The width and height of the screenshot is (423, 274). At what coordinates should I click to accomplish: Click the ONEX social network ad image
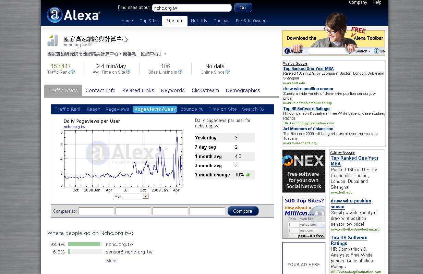pos(304,171)
